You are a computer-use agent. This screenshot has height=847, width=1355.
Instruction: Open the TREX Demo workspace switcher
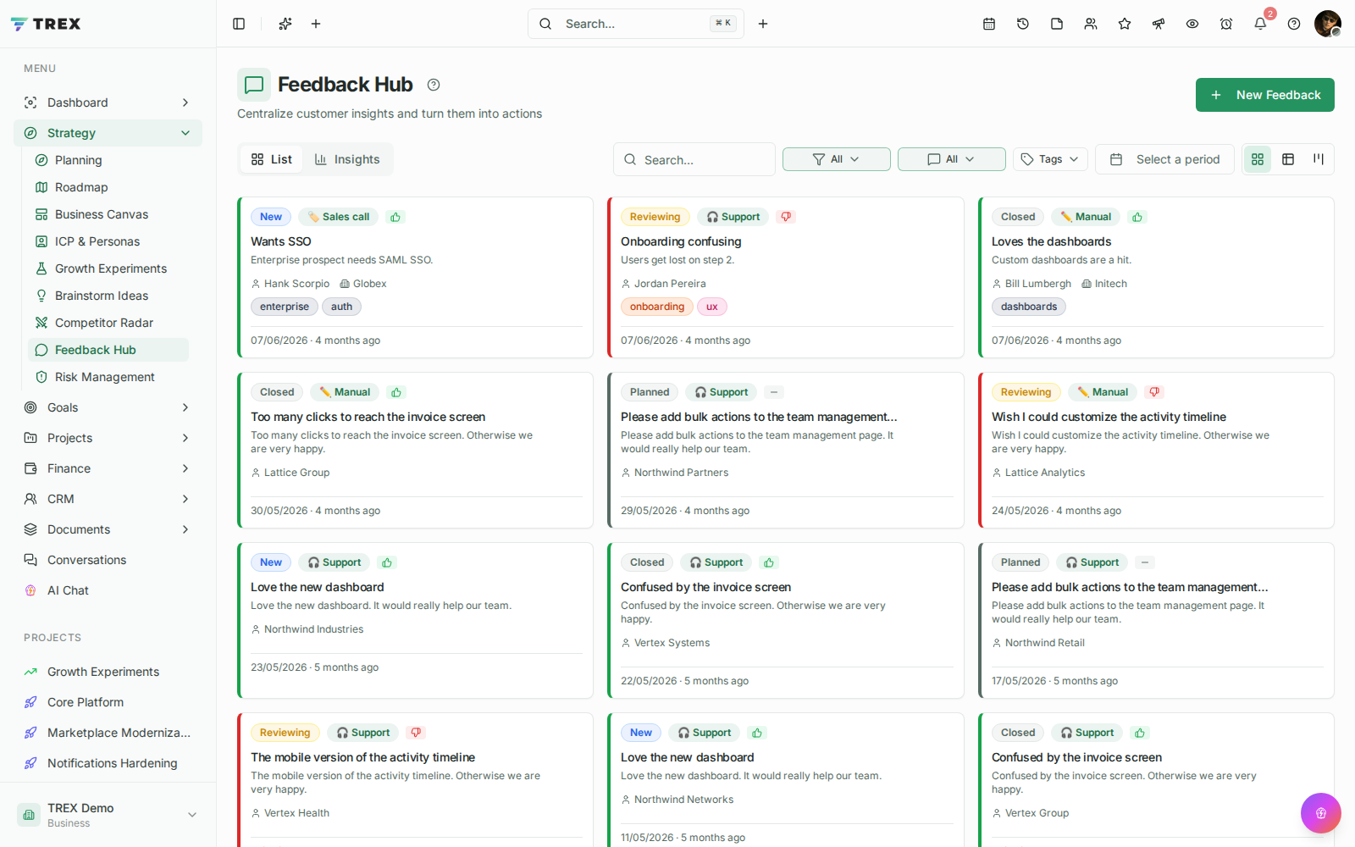(x=108, y=815)
